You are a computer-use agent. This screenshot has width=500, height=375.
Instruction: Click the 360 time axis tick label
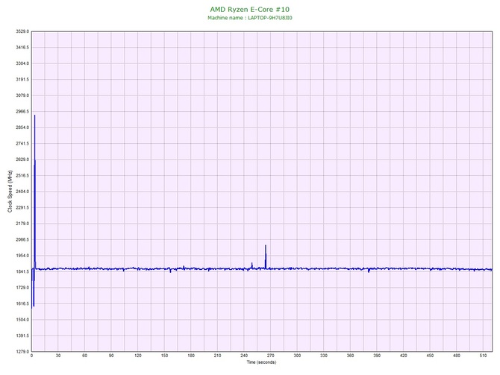tap(350, 356)
